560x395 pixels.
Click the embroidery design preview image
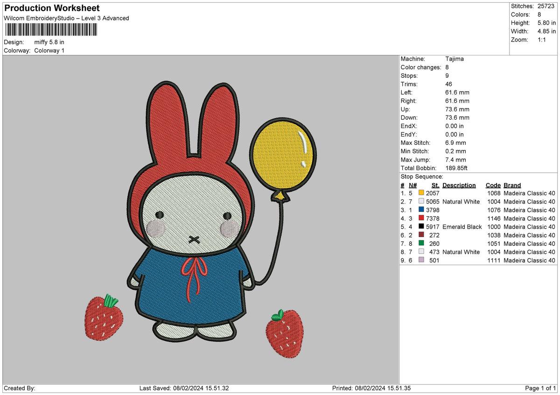tap(201, 219)
